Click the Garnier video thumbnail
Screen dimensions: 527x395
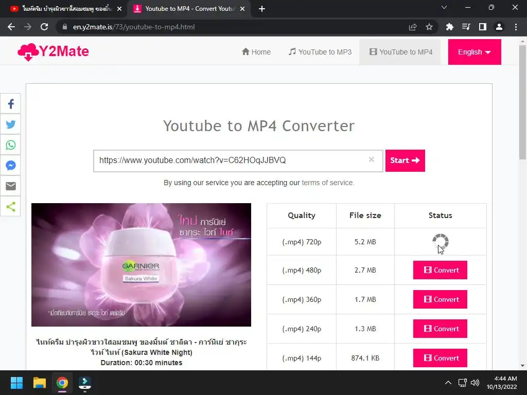pos(141,265)
